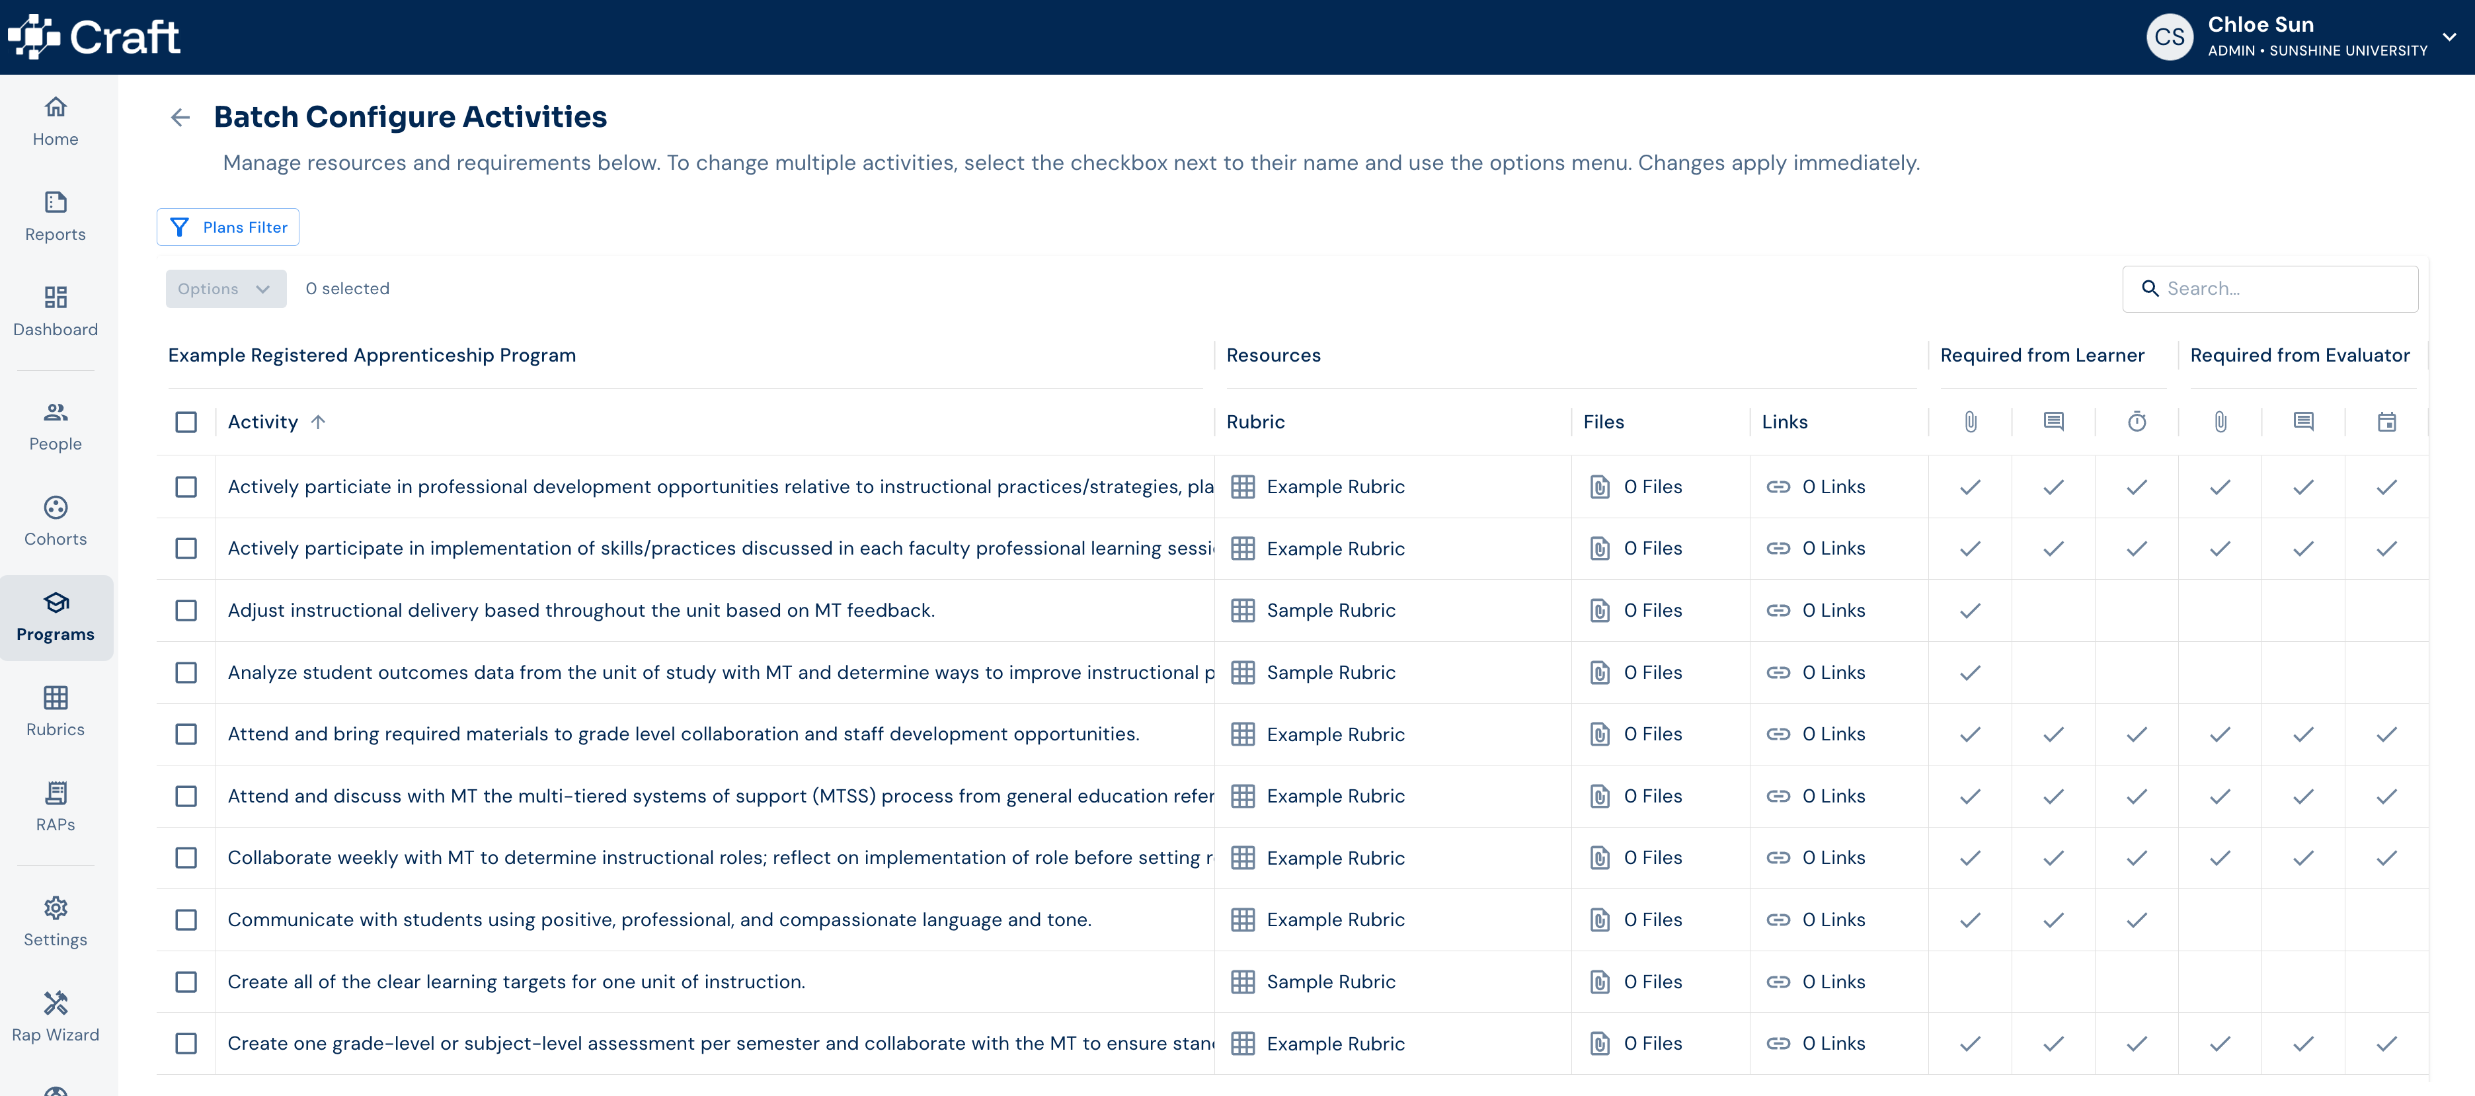Click the 'Example Registered Apprenticeship Program' header
The image size is (2475, 1096).
pos(372,356)
